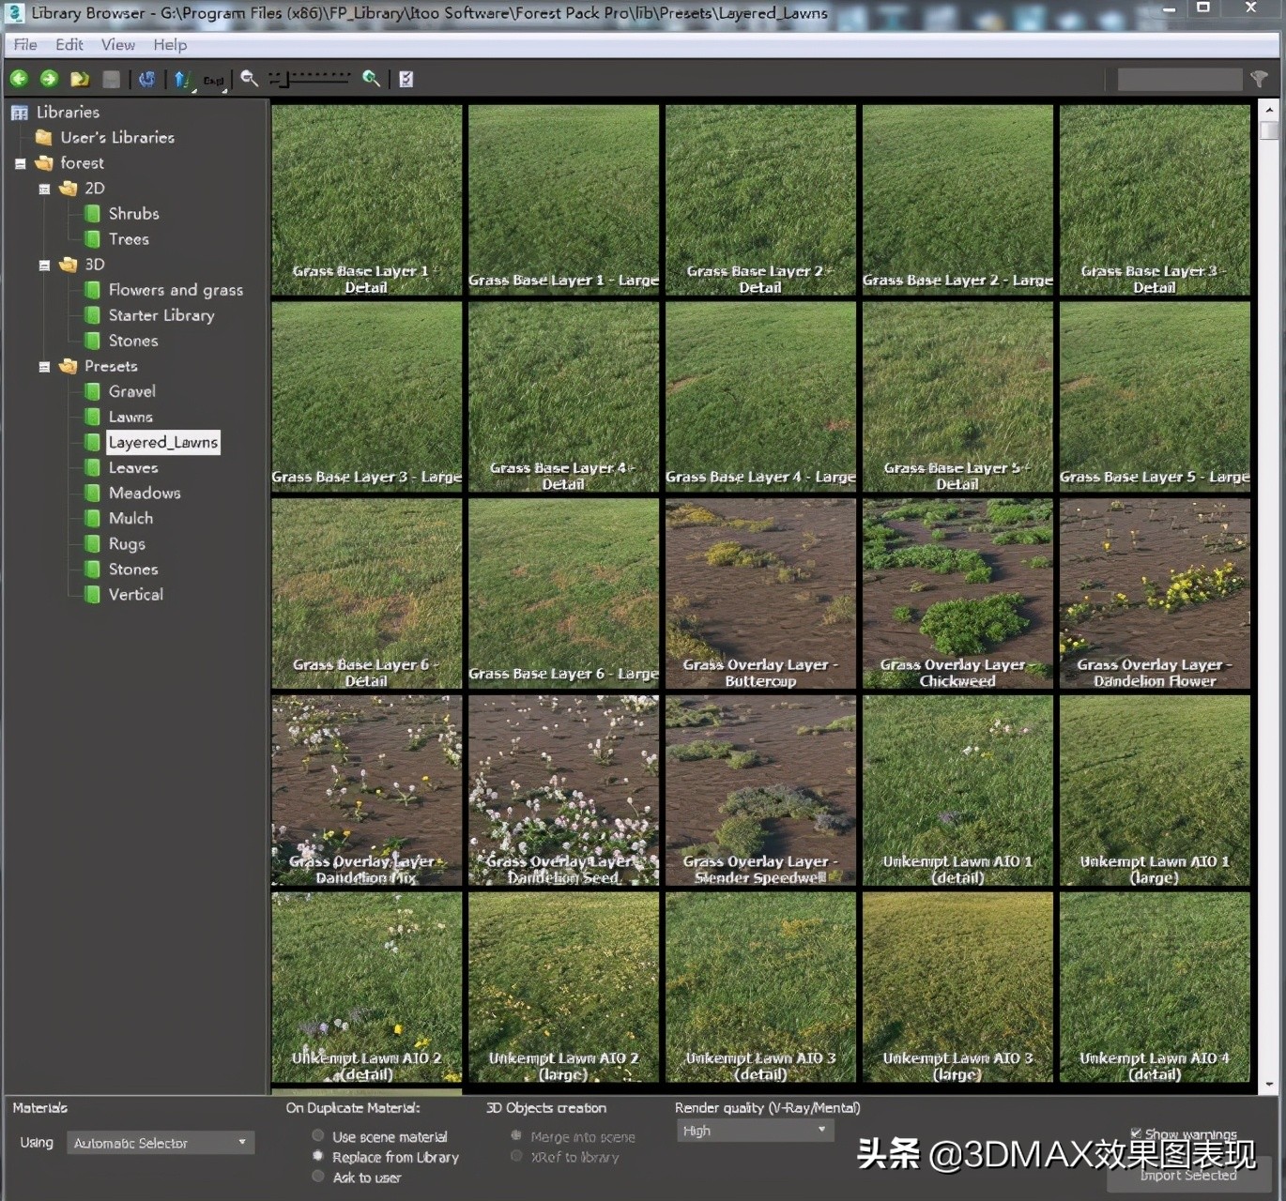Click the green Back navigation arrow

point(19,79)
